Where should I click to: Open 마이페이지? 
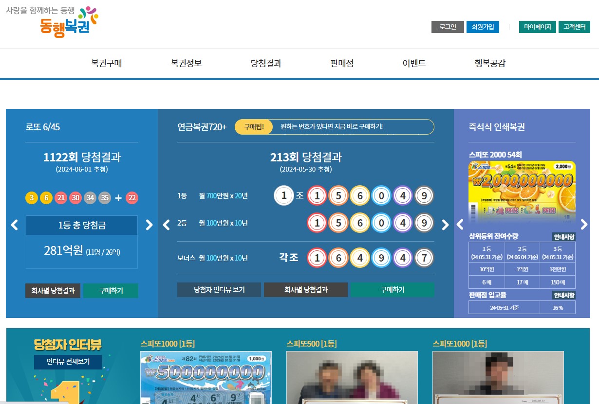(x=537, y=27)
